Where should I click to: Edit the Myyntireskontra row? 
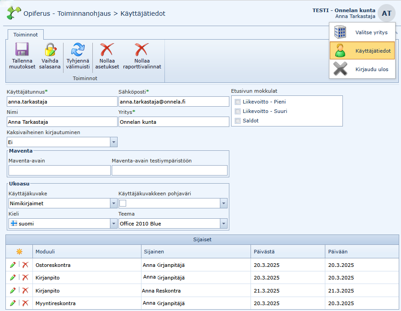(x=13, y=303)
